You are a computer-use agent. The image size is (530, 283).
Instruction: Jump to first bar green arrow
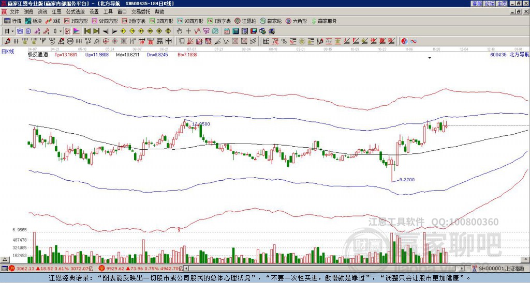87,32
